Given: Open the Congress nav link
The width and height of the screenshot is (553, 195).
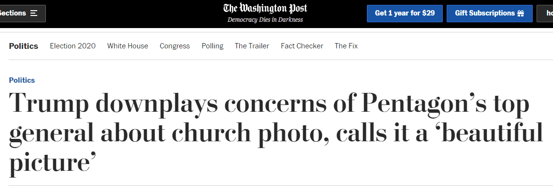Looking at the screenshot, I should 175,46.
